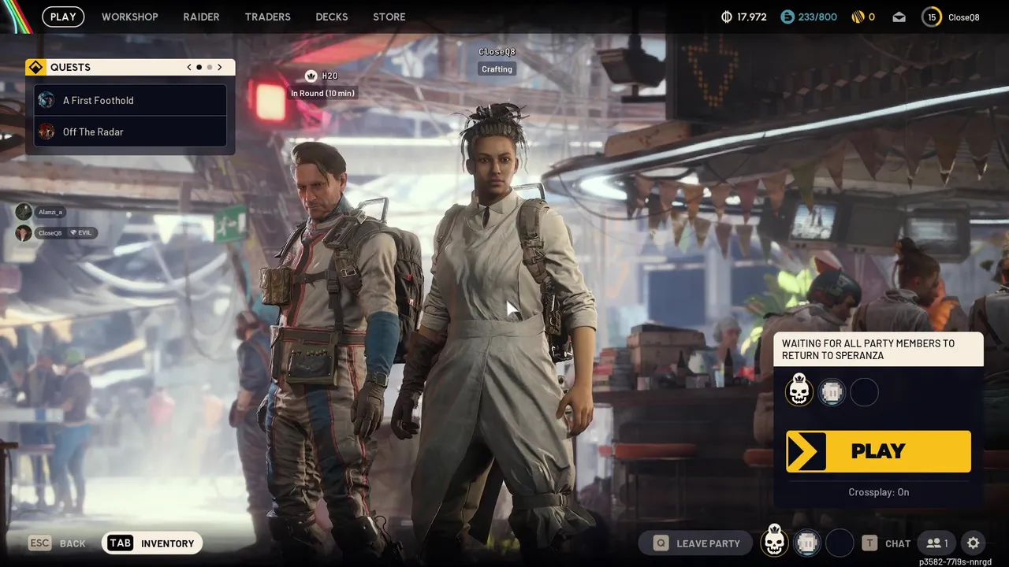Open the STORE tab

(389, 17)
